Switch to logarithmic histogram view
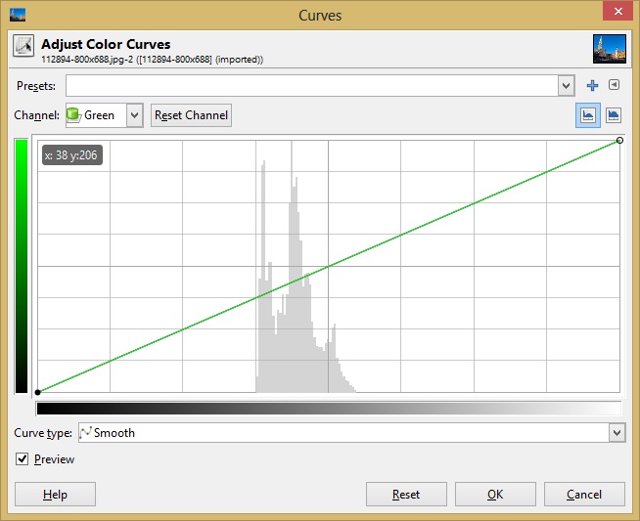Image resolution: width=640 pixels, height=521 pixels. (x=614, y=115)
